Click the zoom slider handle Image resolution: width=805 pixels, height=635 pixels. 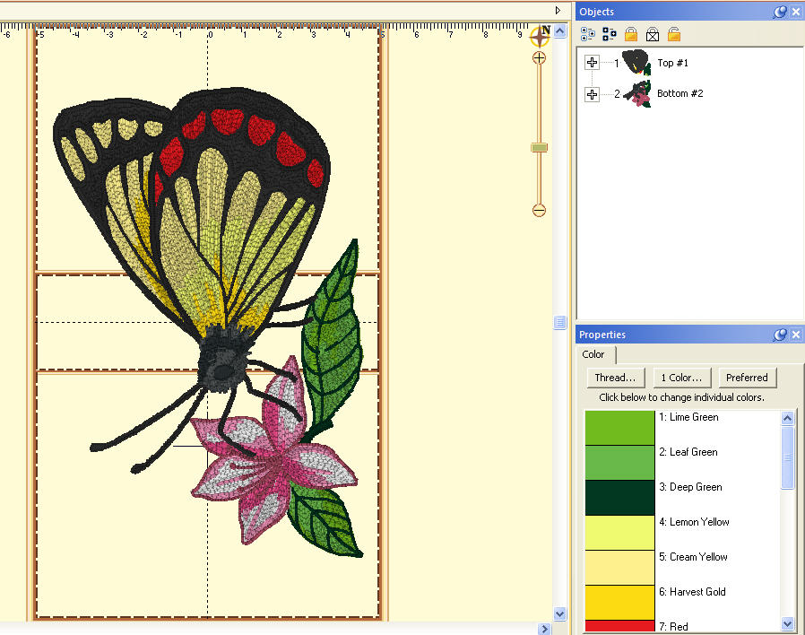click(539, 147)
